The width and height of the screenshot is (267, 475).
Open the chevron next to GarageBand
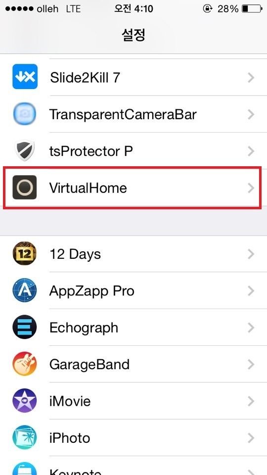(x=251, y=365)
